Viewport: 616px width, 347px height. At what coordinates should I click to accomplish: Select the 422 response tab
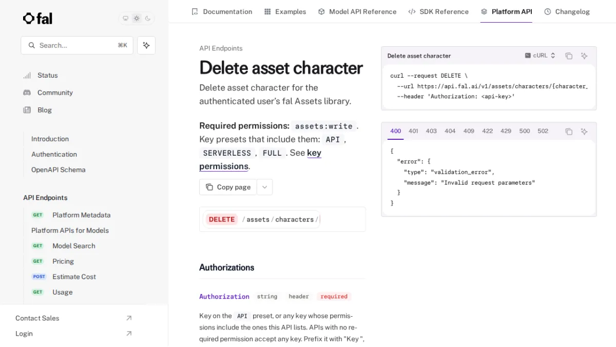487,131
